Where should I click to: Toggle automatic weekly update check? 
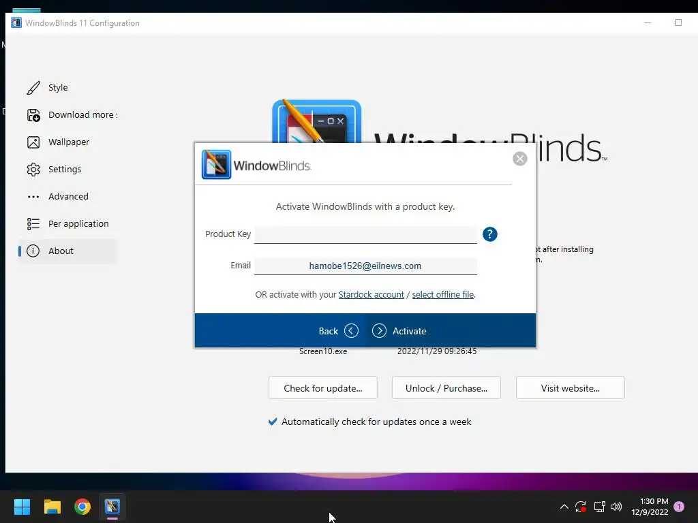[x=273, y=422]
